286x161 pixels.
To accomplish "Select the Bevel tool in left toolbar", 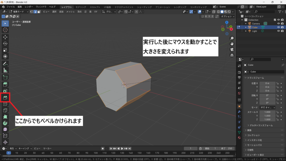I will tap(5, 98).
